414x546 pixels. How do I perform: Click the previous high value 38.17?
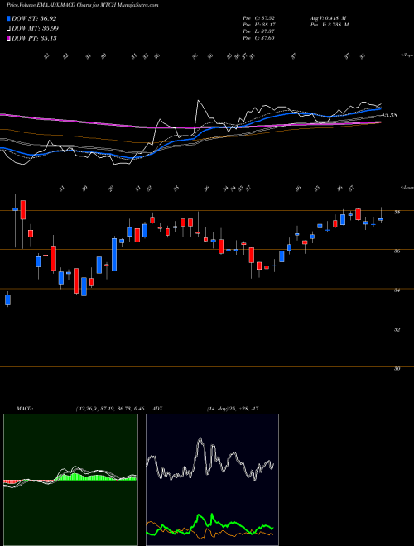[267, 25]
